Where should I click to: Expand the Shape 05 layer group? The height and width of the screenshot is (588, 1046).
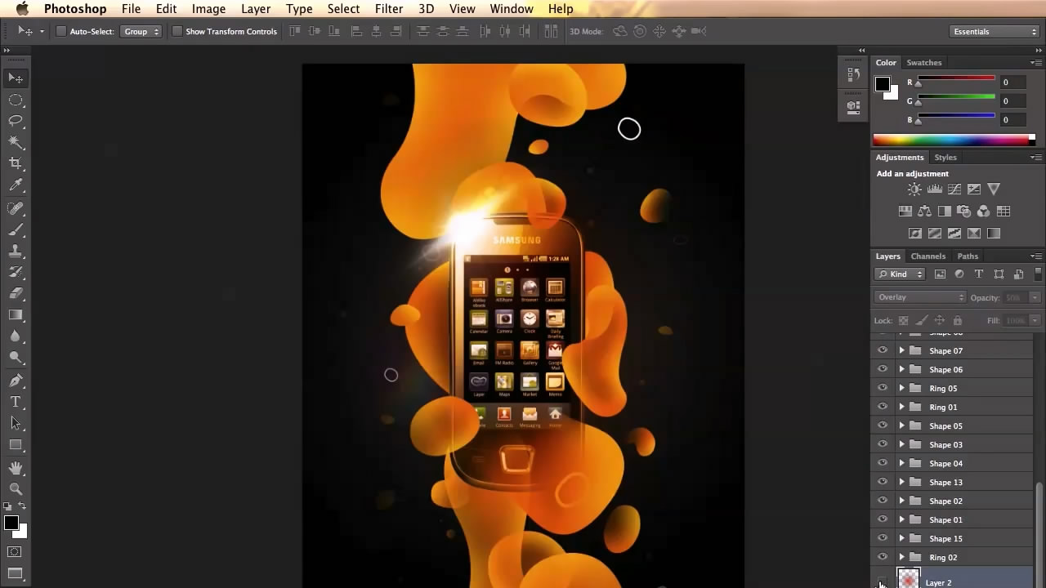(901, 425)
